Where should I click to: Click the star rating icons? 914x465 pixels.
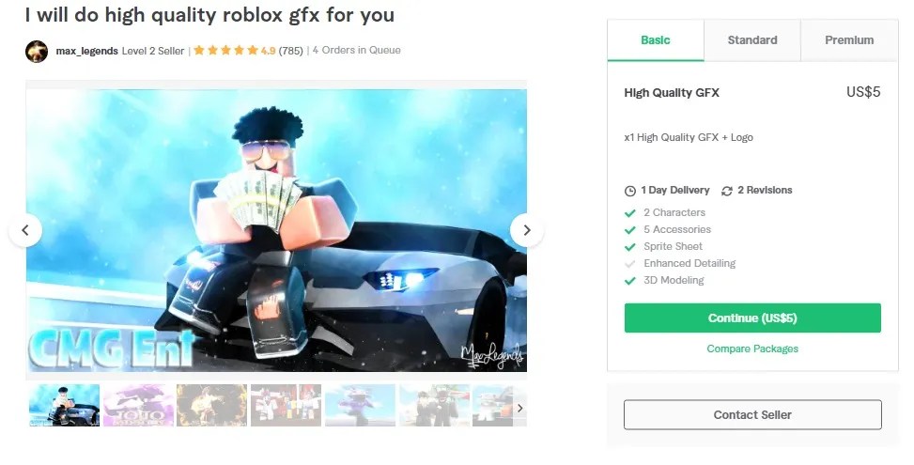[x=225, y=50]
